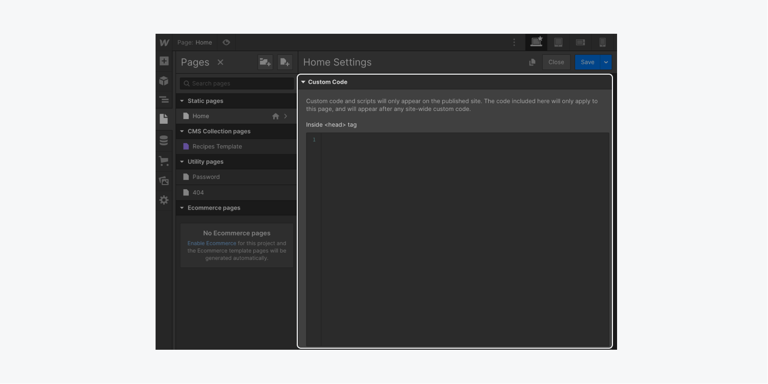768x384 pixels.
Task: Switch to mobile portrait breakpoint view
Action: coord(602,42)
